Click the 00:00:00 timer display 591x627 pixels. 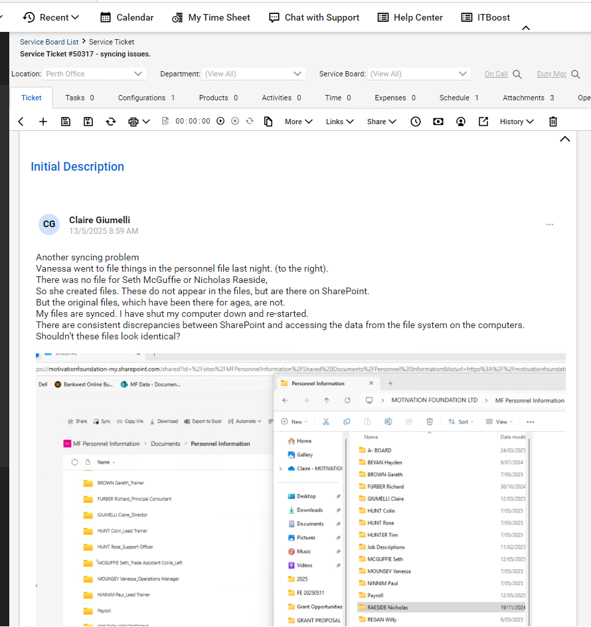point(193,121)
